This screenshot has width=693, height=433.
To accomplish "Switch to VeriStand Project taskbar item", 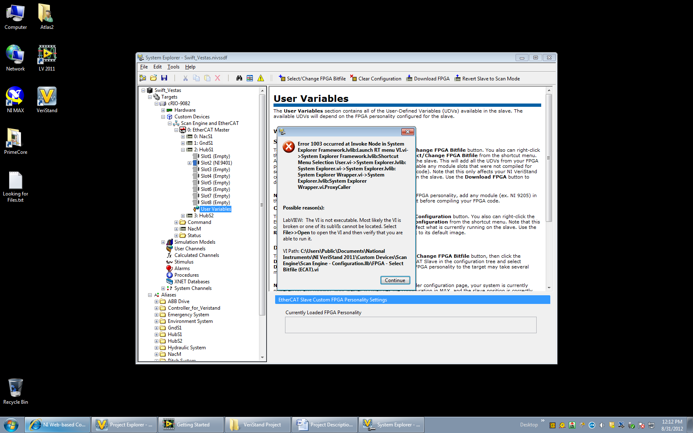I will pyautogui.click(x=258, y=424).
